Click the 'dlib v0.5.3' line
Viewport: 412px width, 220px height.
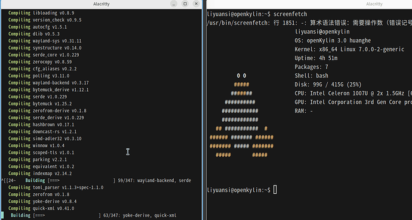(34, 34)
